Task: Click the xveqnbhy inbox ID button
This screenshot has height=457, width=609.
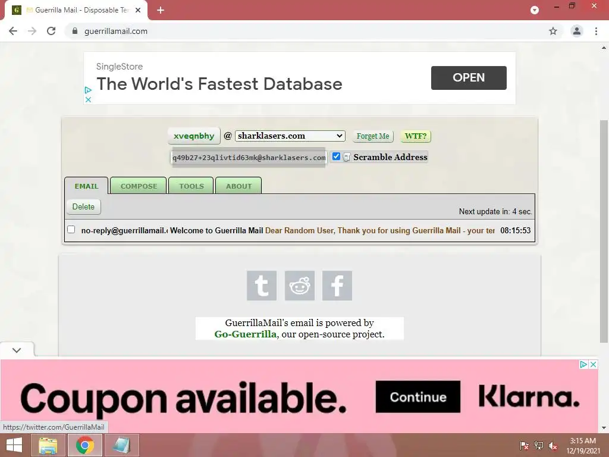Action: (194, 136)
